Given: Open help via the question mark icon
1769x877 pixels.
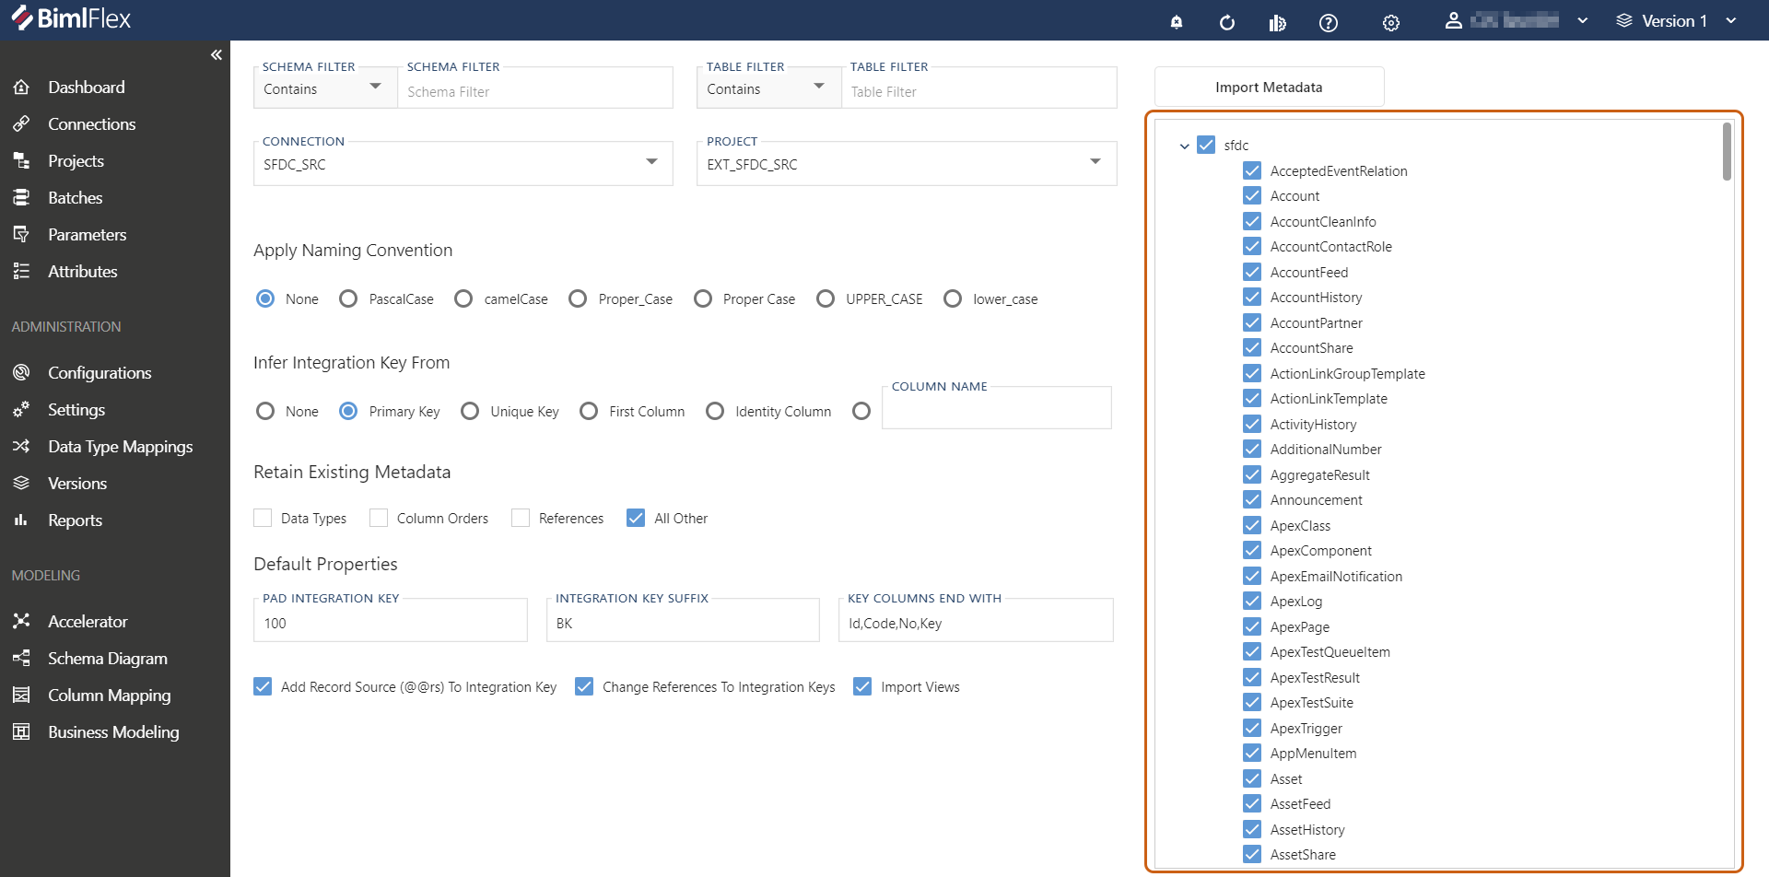Looking at the screenshot, I should (x=1329, y=22).
